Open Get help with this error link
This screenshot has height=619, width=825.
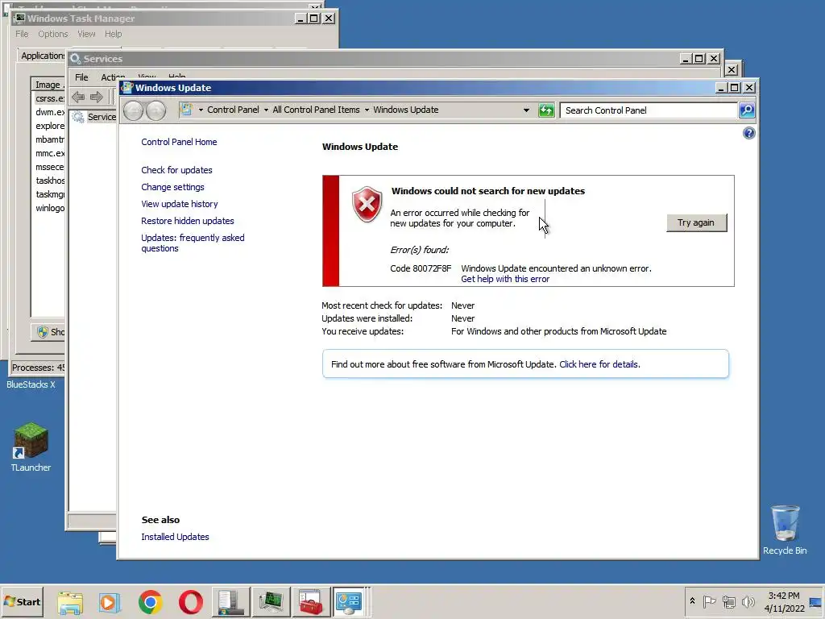tap(505, 279)
